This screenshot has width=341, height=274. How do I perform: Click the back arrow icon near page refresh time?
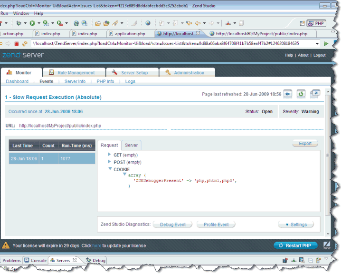tap(288, 94)
